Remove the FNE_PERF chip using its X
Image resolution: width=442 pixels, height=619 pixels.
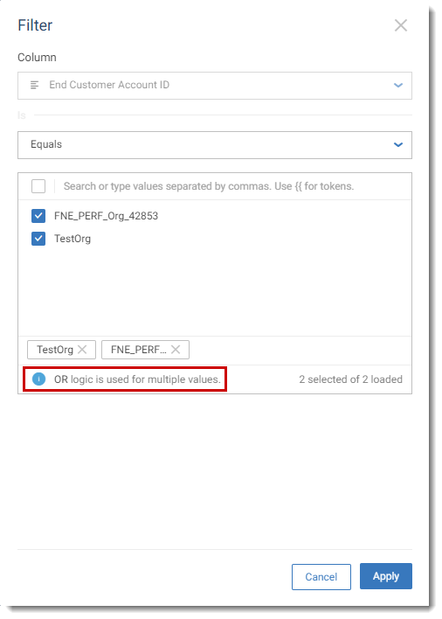tap(176, 350)
